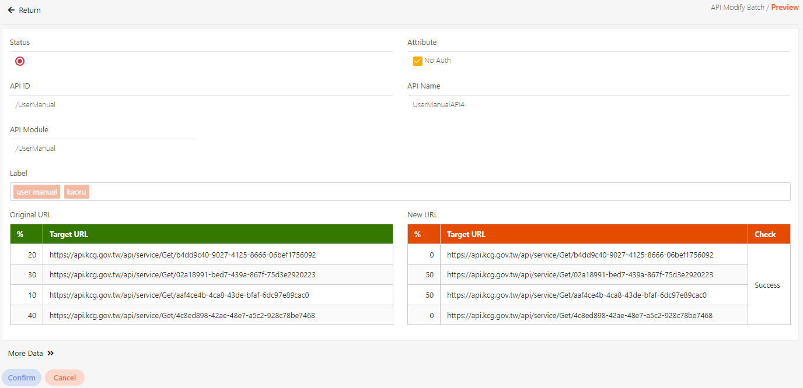This screenshot has height=388, width=803.
Task: Click the Success check result cell
Action: tap(767, 285)
